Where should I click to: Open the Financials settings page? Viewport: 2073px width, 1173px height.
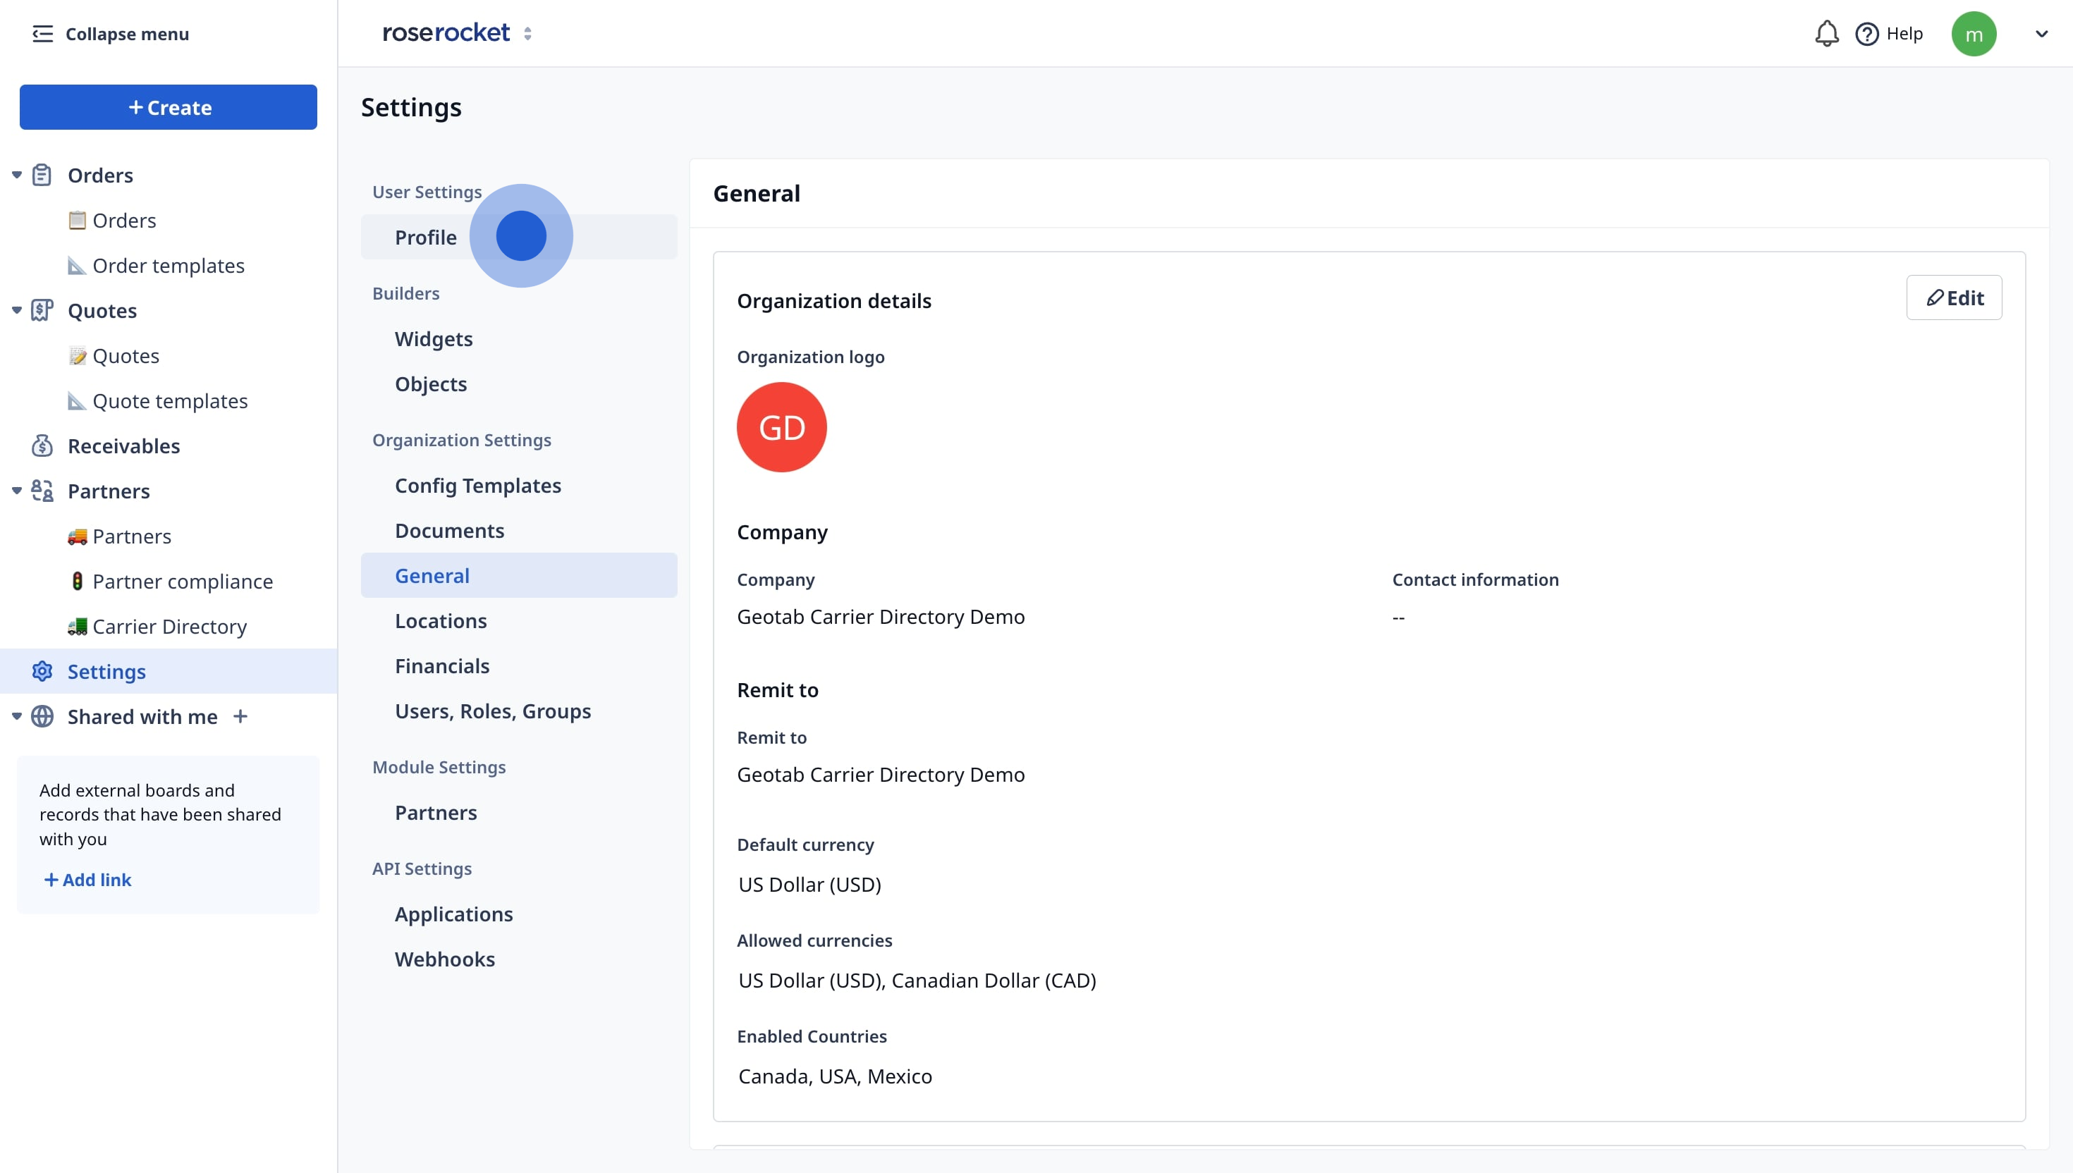pyautogui.click(x=441, y=665)
